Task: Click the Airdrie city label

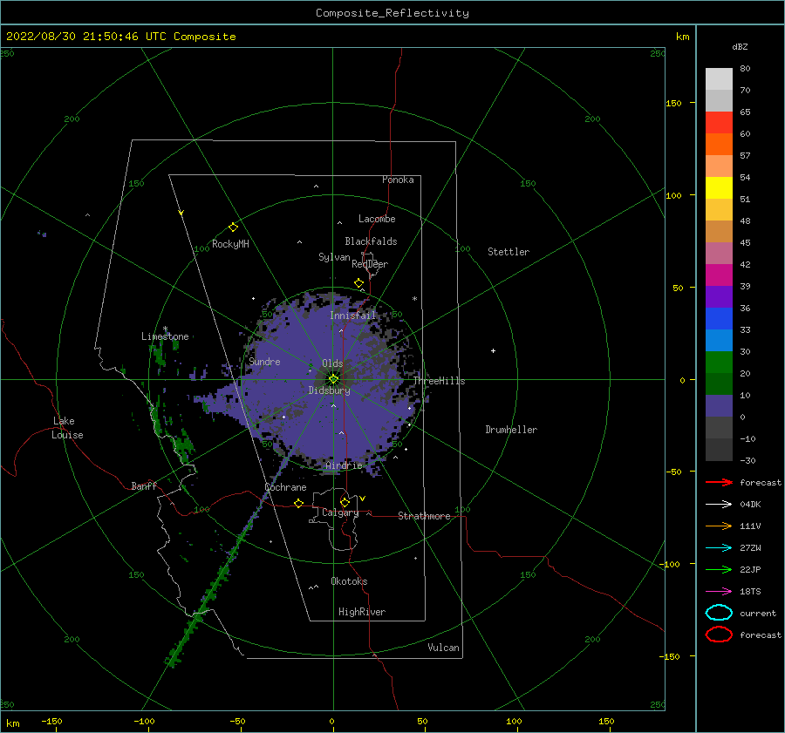Action: click(x=344, y=465)
